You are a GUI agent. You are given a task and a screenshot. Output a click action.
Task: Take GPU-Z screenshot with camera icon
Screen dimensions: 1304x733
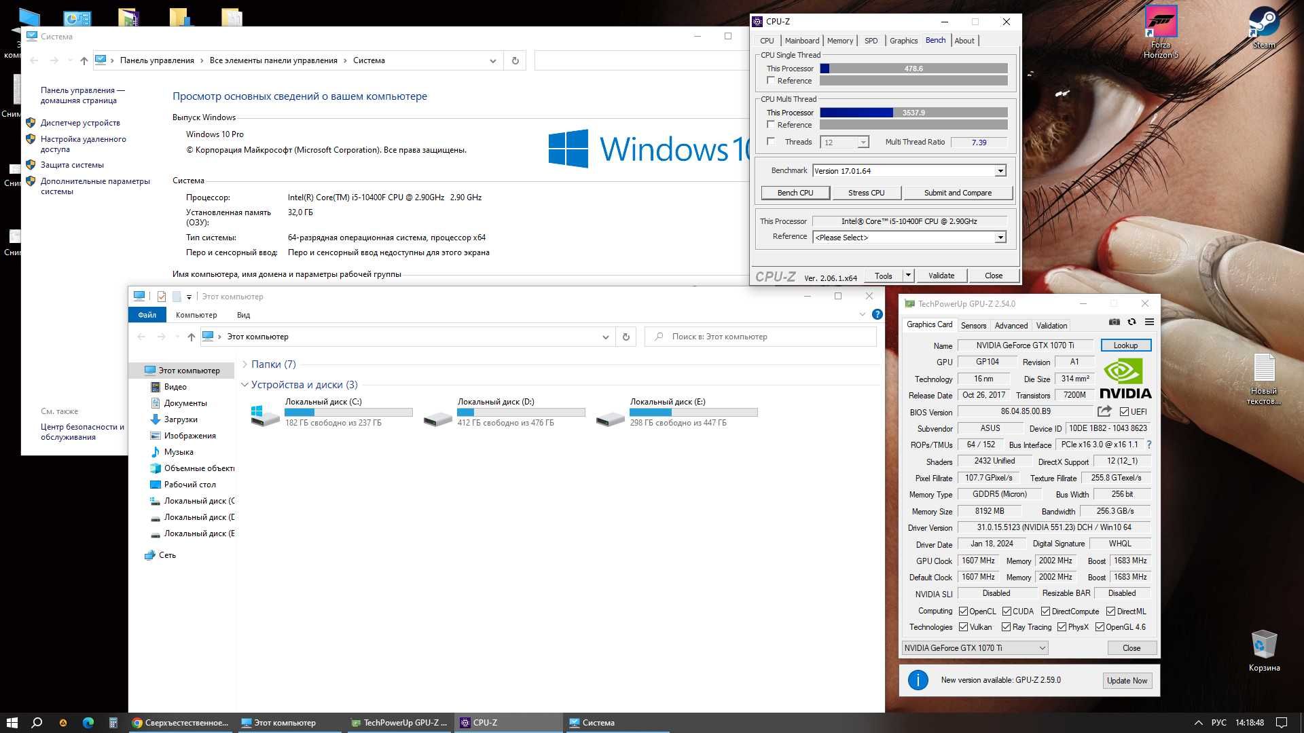tap(1114, 322)
